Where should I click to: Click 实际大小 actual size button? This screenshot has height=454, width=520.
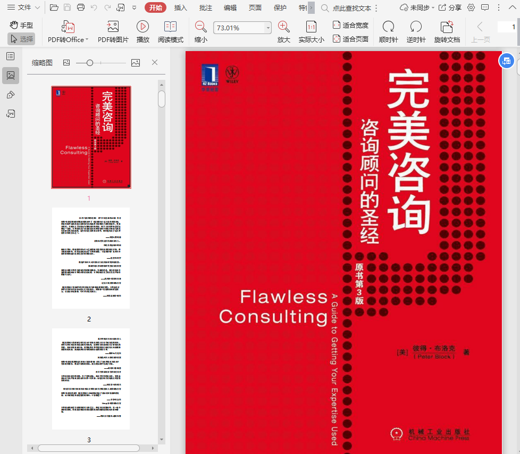click(x=311, y=32)
